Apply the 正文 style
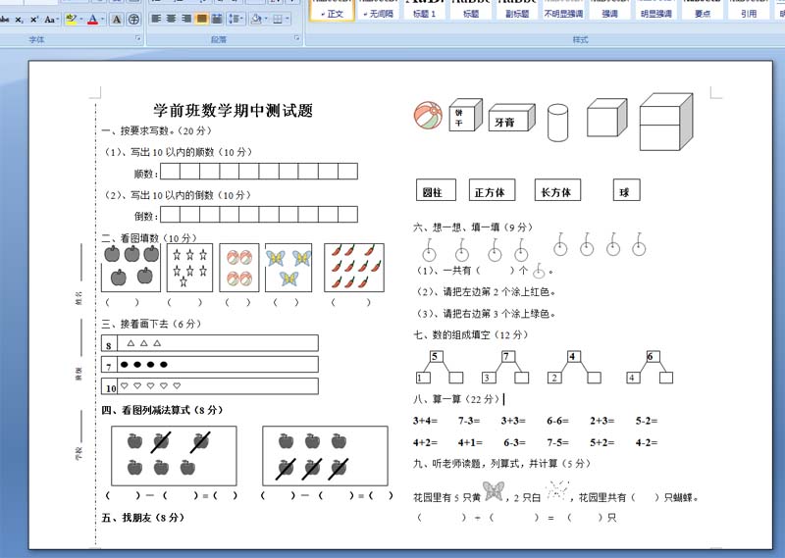The width and height of the screenshot is (785, 558). [x=333, y=11]
